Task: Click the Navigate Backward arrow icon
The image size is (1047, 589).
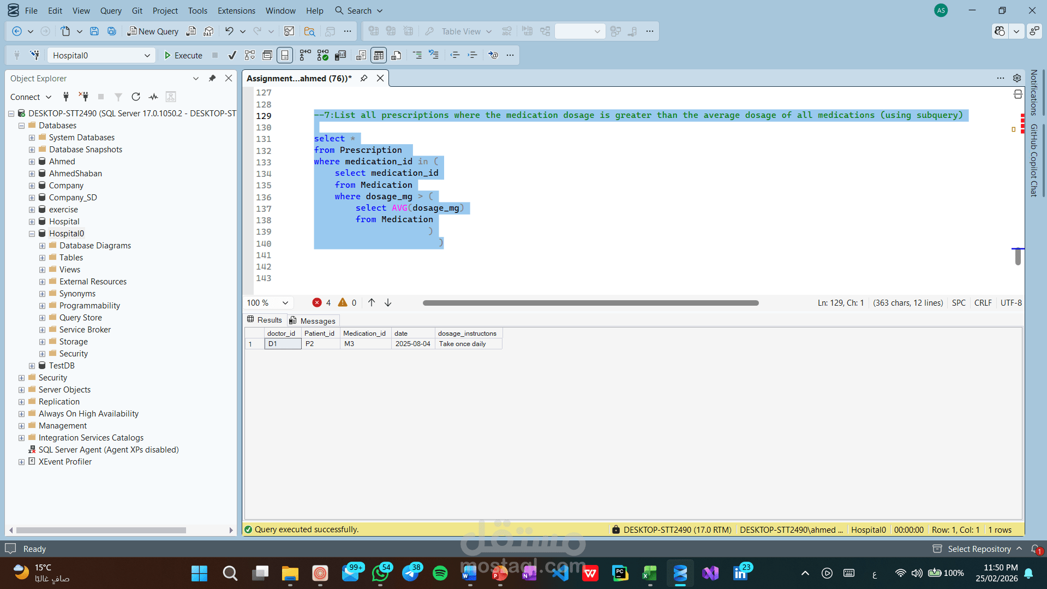Action: pos(17,32)
